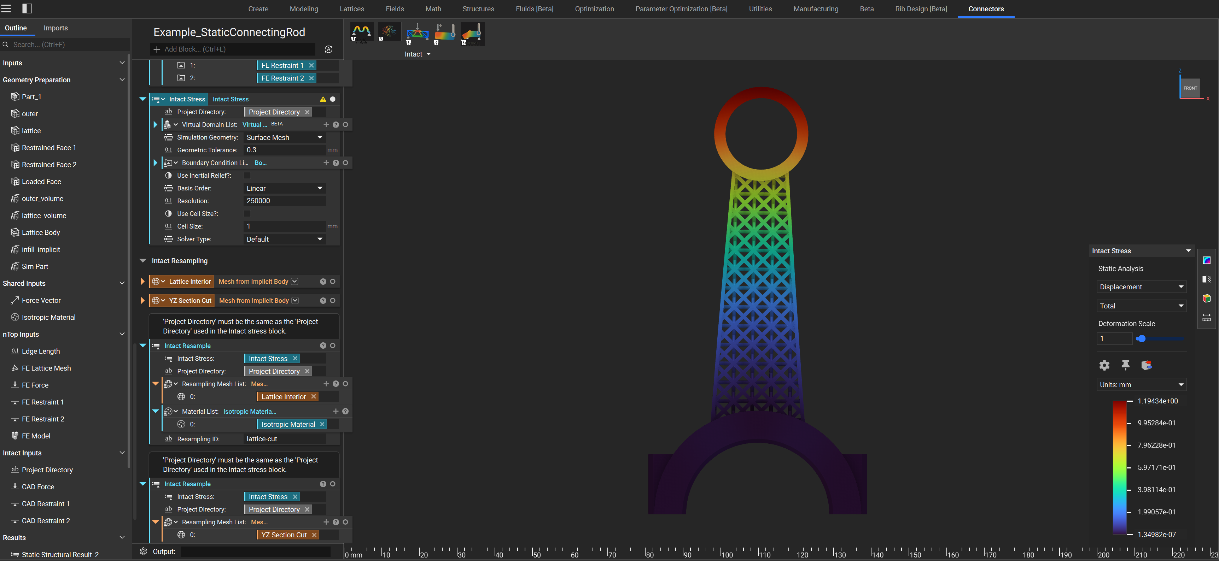The width and height of the screenshot is (1219, 561).
Task: Click the settings gear in results panel
Action: [x=1104, y=365]
